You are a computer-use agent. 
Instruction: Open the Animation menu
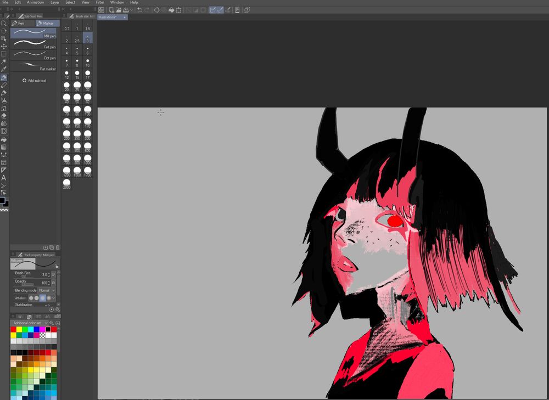click(35, 2)
